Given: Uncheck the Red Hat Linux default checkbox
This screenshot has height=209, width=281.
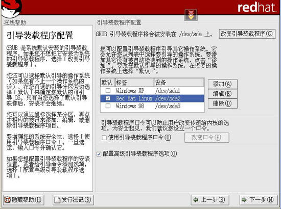Looking at the screenshot, I should [x=108, y=98].
